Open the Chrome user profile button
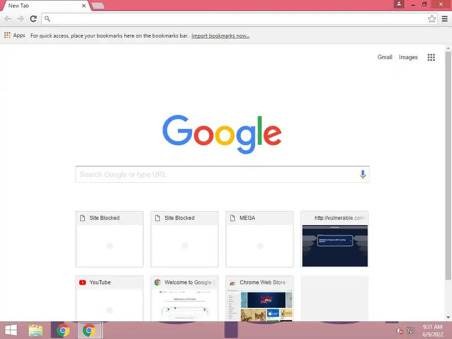 399,4
